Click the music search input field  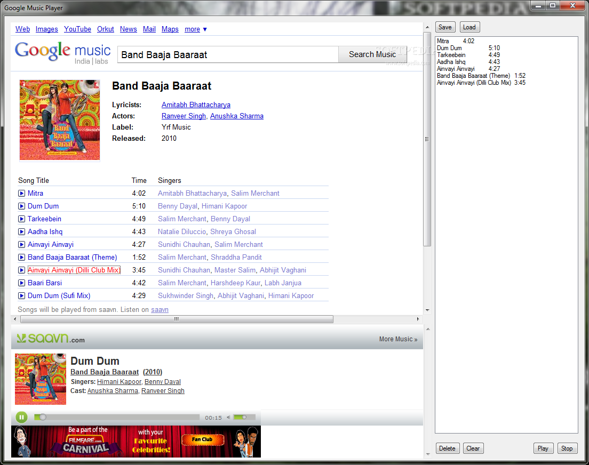click(x=228, y=54)
